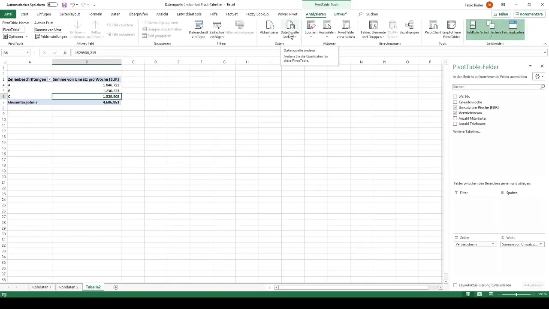
Task: Add a new sheet with plus icon
Action: 116,287
